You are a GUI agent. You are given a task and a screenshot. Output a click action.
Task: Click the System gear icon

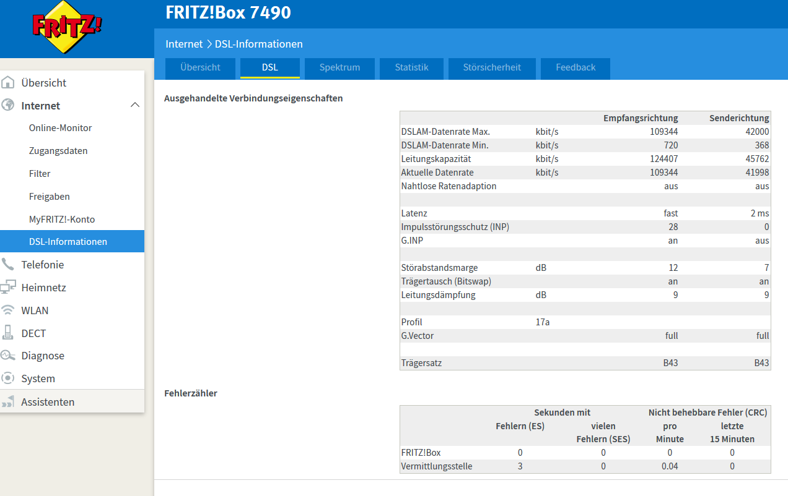[8, 378]
